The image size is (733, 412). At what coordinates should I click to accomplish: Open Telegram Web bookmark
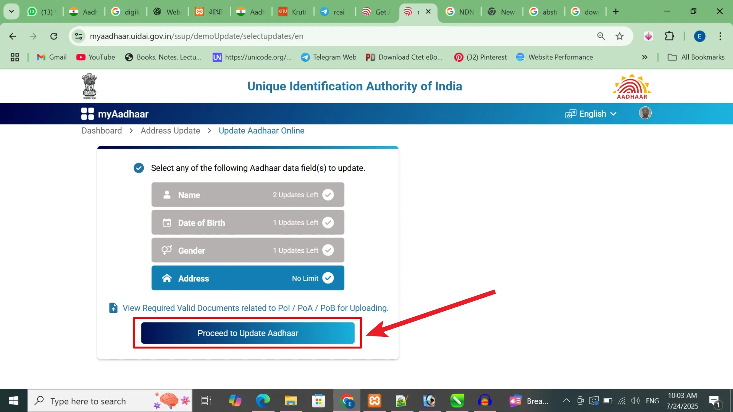point(329,57)
